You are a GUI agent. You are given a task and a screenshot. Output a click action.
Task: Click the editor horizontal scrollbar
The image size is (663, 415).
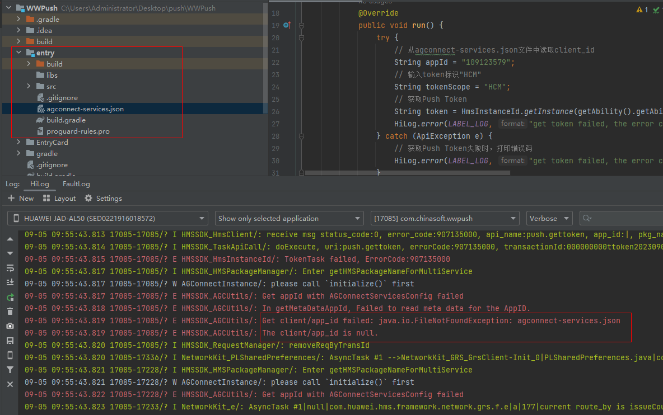click(x=408, y=173)
